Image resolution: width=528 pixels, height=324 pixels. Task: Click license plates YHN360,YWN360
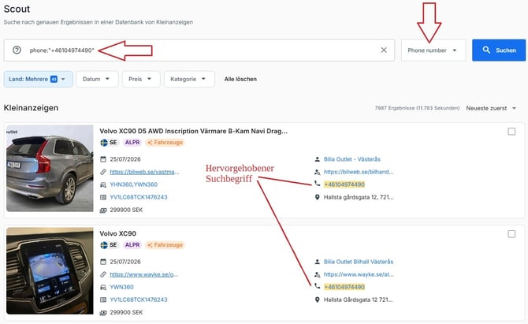pyautogui.click(x=134, y=184)
